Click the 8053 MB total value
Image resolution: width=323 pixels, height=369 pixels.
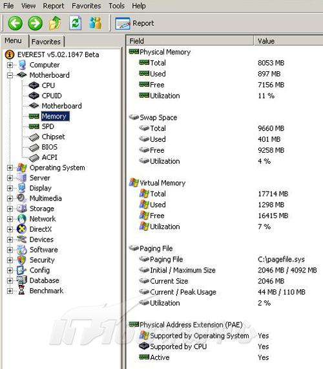tap(271, 63)
